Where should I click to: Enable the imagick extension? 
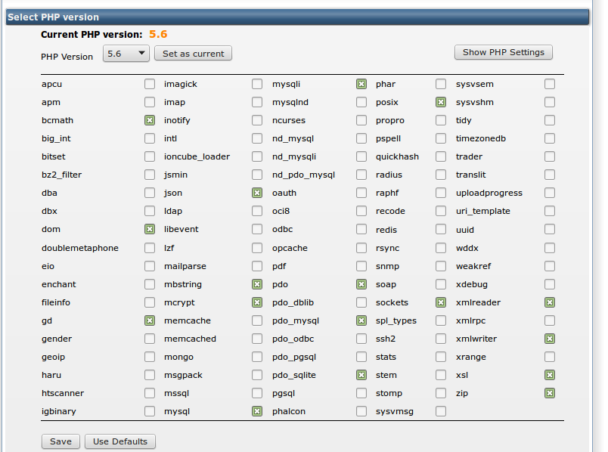[x=258, y=84]
